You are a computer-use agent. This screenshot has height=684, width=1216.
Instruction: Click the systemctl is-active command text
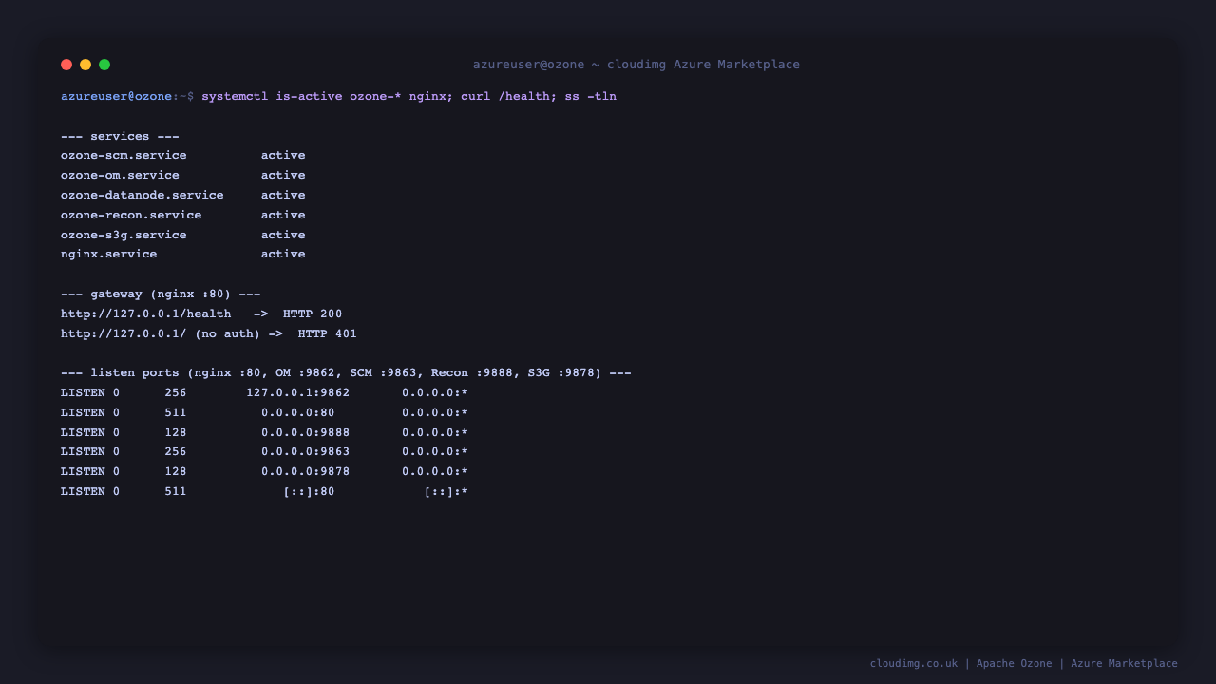point(408,97)
